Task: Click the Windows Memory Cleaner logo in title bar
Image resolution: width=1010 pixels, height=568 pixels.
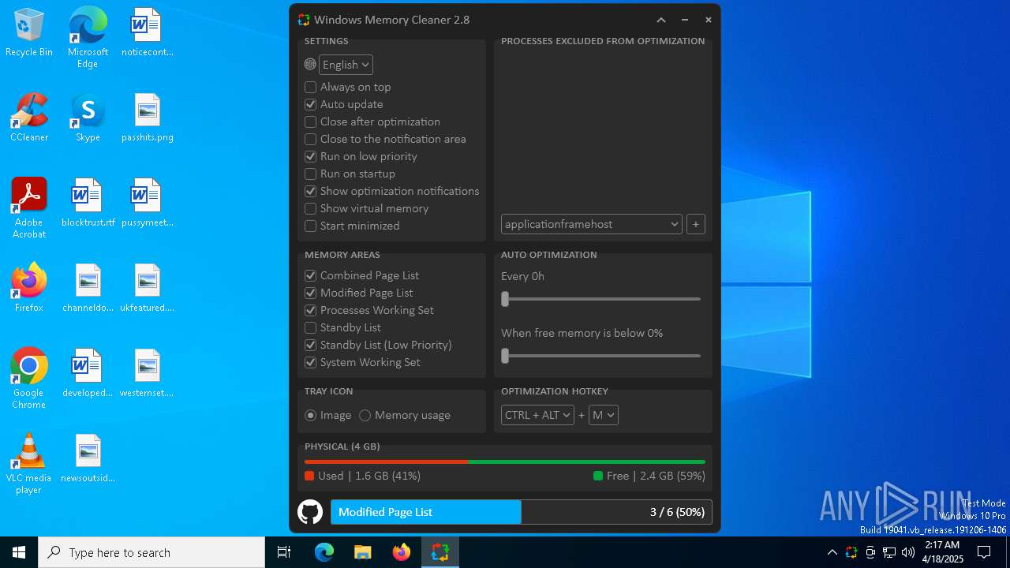Action: point(304,20)
